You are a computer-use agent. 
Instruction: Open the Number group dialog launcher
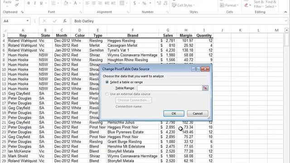(x=167, y=12)
